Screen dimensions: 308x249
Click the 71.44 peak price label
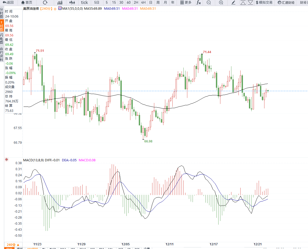(207, 52)
